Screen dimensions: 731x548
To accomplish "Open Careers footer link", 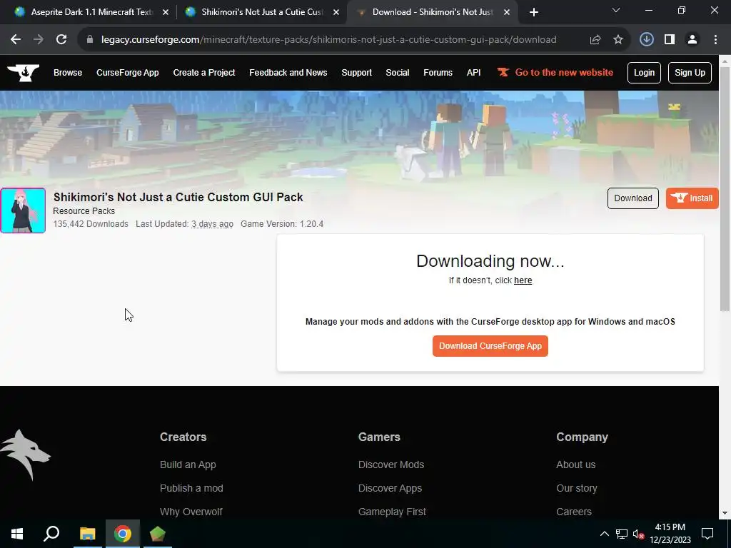I will point(574,512).
